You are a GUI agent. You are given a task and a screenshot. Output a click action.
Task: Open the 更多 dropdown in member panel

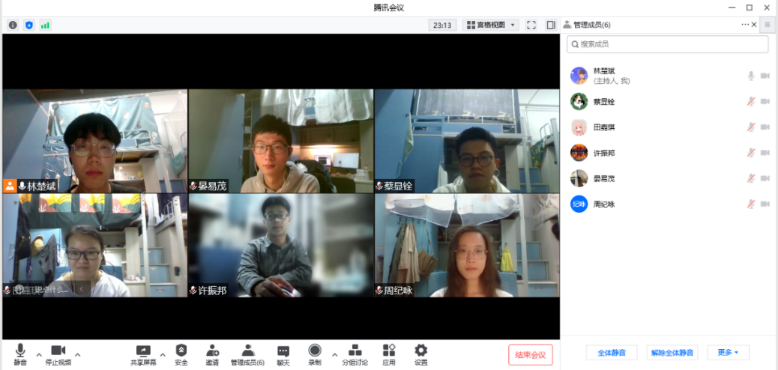(x=728, y=352)
